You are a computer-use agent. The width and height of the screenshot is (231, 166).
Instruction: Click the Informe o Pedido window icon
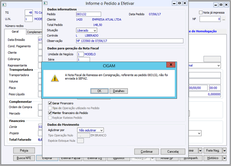45,3
